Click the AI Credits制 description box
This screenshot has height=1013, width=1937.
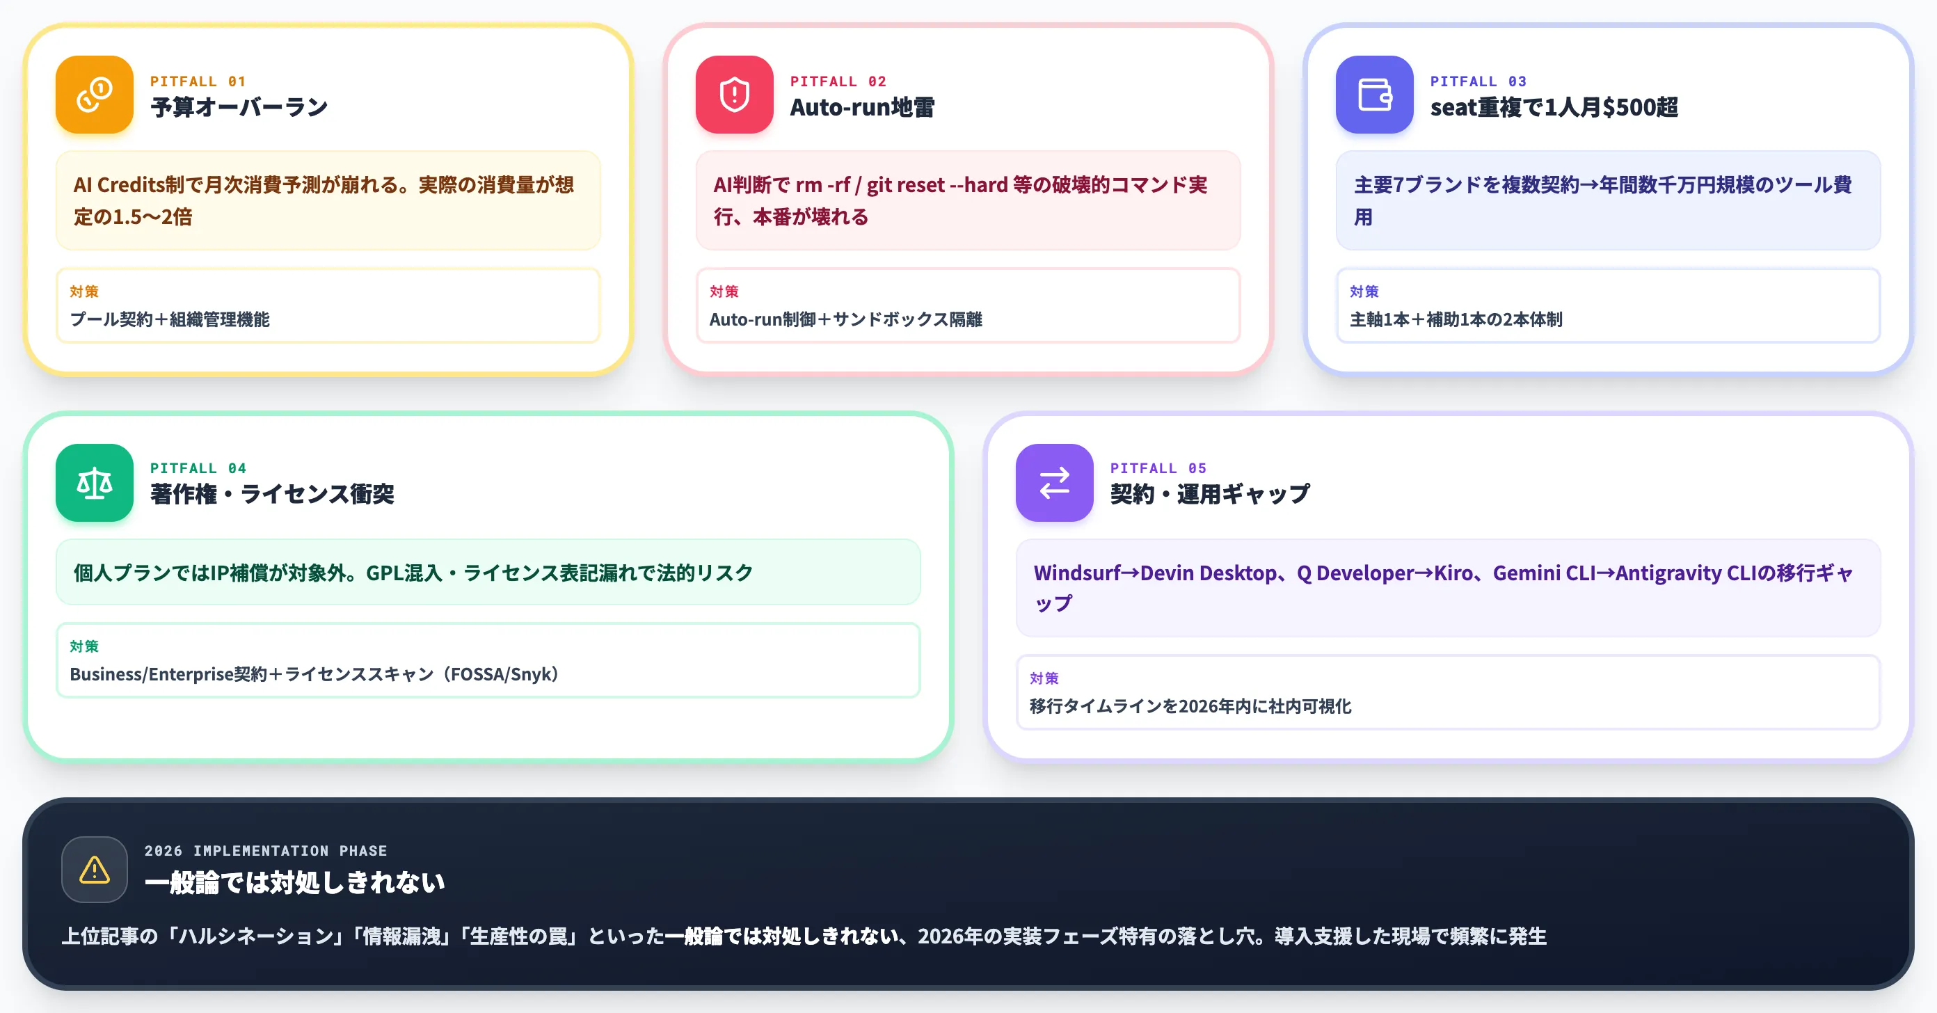328,201
